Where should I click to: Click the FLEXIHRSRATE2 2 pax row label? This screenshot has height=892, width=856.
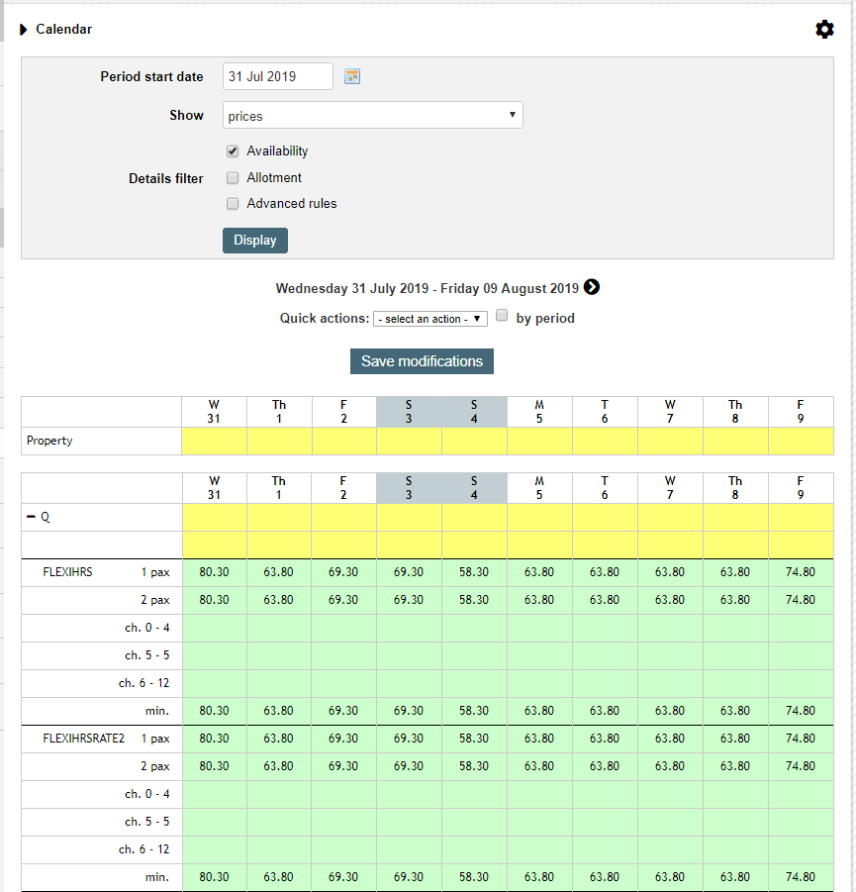157,765
